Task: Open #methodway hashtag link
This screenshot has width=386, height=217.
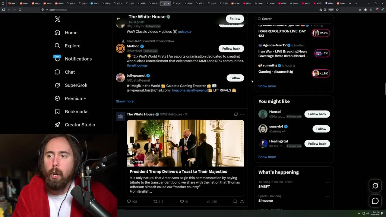Action: (x=137, y=65)
